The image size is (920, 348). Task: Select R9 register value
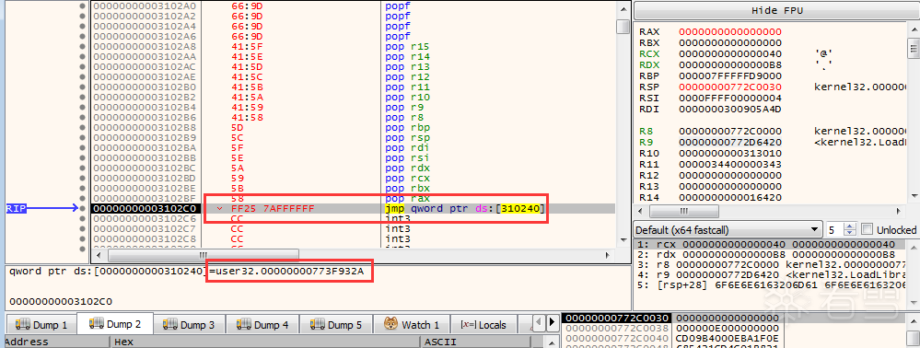(730, 142)
